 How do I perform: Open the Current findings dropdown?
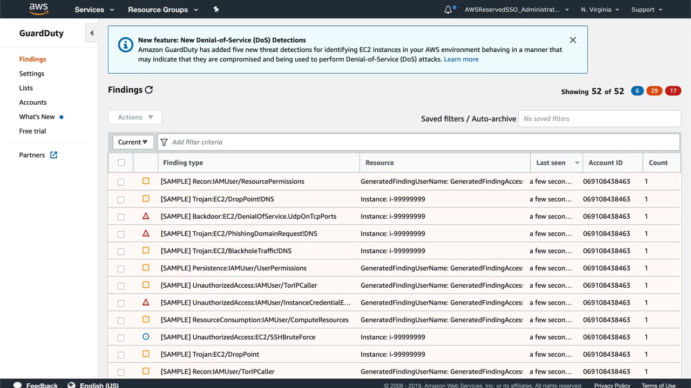point(133,142)
